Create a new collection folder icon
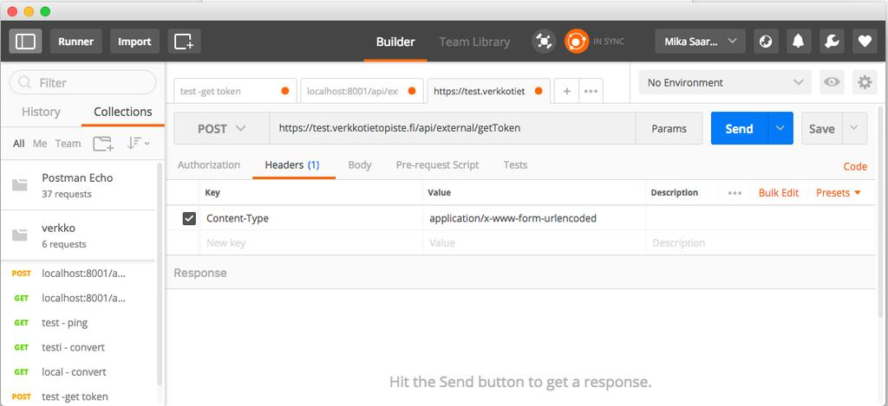Image resolution: width=888 pixels, height=406 pixels. [x=103, y=144]
